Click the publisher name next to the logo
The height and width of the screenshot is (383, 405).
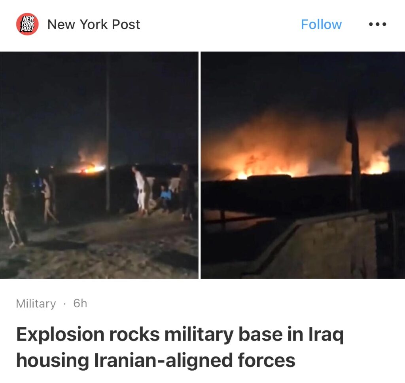click(93, 24)
